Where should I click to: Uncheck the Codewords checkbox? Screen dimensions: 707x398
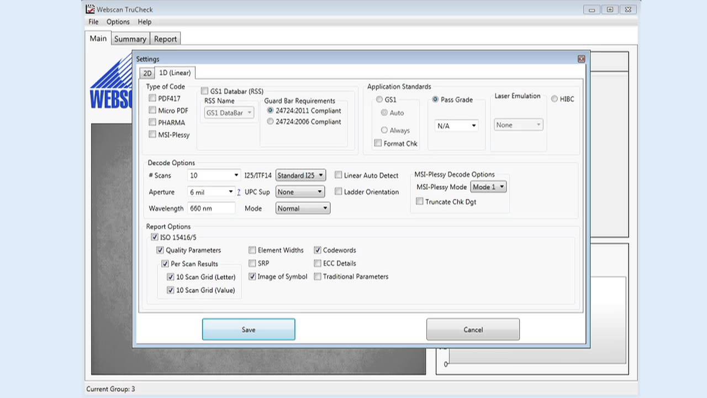(x=318, y=250)
